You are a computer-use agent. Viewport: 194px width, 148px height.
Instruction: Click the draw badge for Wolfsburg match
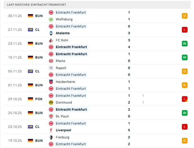[x=185, y=16]
